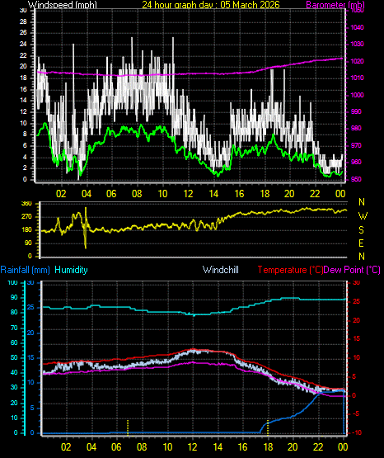Click the red 'Temperature (°C)' label
Screen dimensions: 384x458
click(x=290, y=270)
